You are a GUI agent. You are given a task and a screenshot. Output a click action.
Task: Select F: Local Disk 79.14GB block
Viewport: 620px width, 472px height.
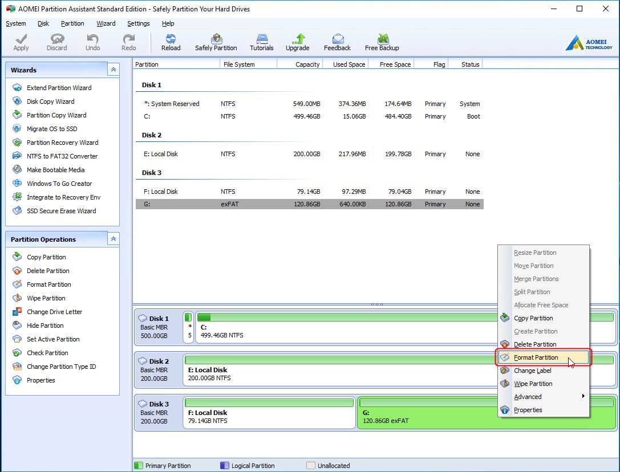click(269, 412)
